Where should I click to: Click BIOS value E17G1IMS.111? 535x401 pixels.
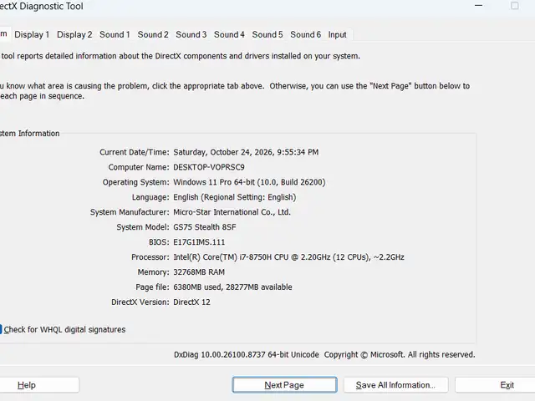coord(199,242)
